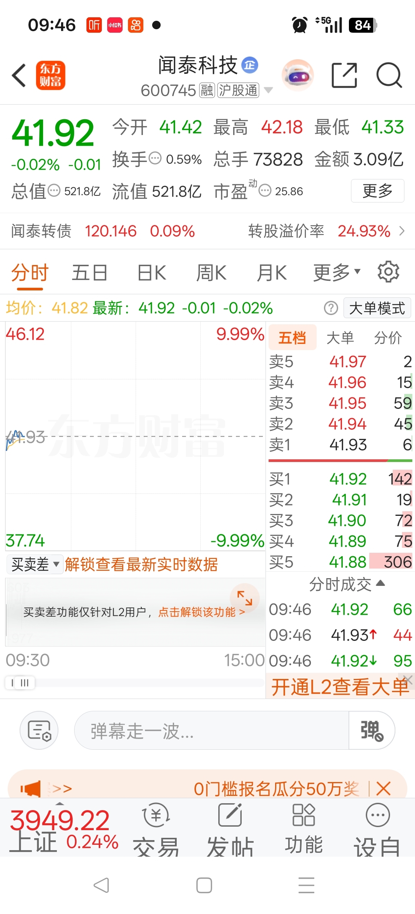Select the 卖1 41.93 order row
The height and width of the screenshot is (914, 415).
(340, 445)
